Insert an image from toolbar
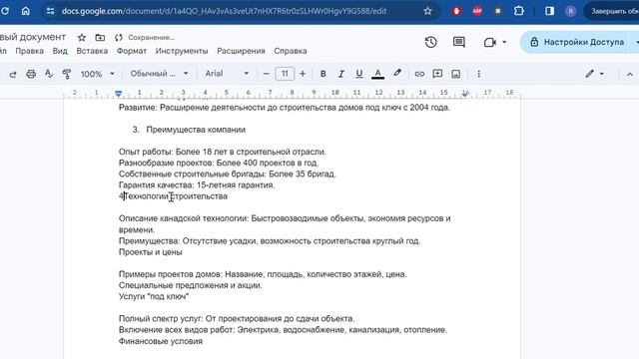 tap(455, 74)
